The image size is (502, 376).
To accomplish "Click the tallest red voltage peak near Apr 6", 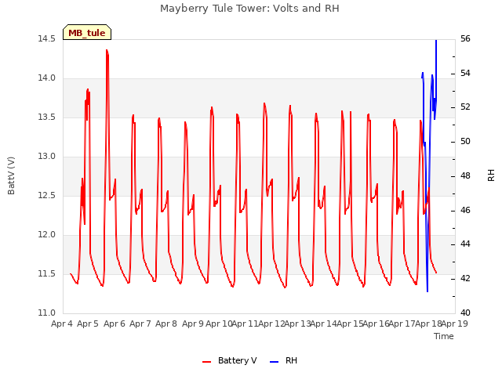I will click(x=107, y=51).
